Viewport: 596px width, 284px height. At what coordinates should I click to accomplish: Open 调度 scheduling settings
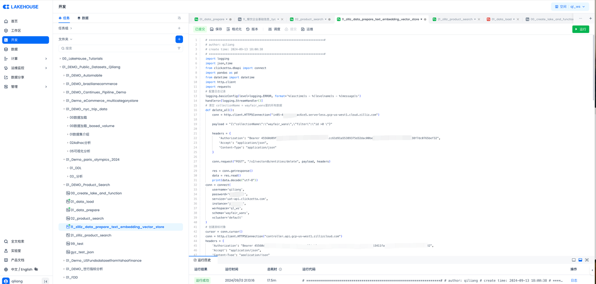coord(274,29)
